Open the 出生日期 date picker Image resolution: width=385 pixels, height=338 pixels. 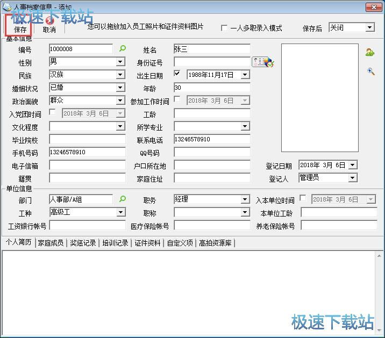tap(245, 74)
